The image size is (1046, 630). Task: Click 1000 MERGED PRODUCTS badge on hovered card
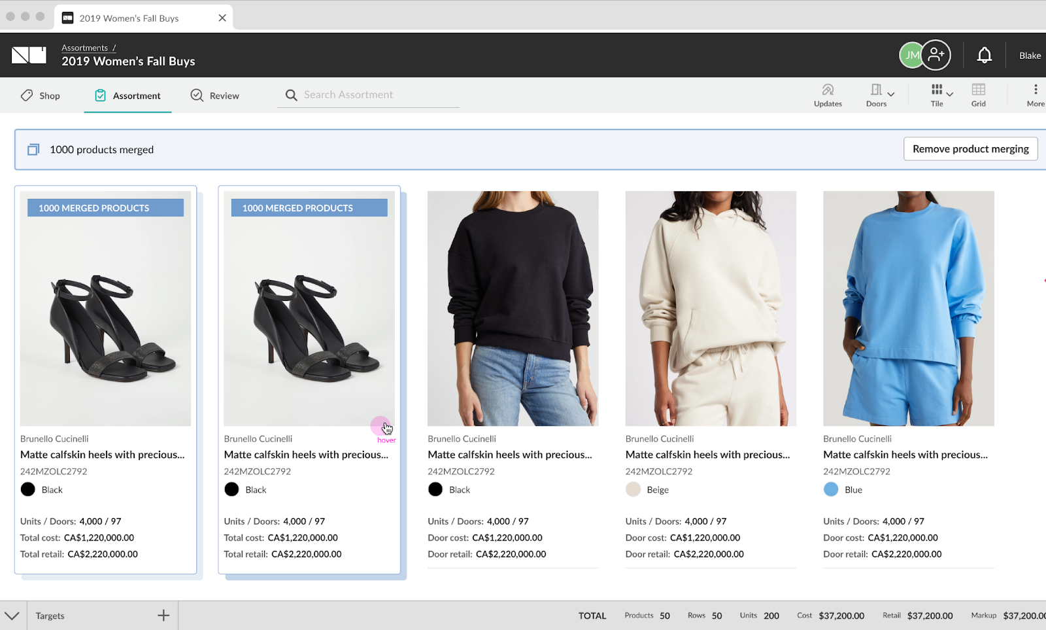(309, 208)
